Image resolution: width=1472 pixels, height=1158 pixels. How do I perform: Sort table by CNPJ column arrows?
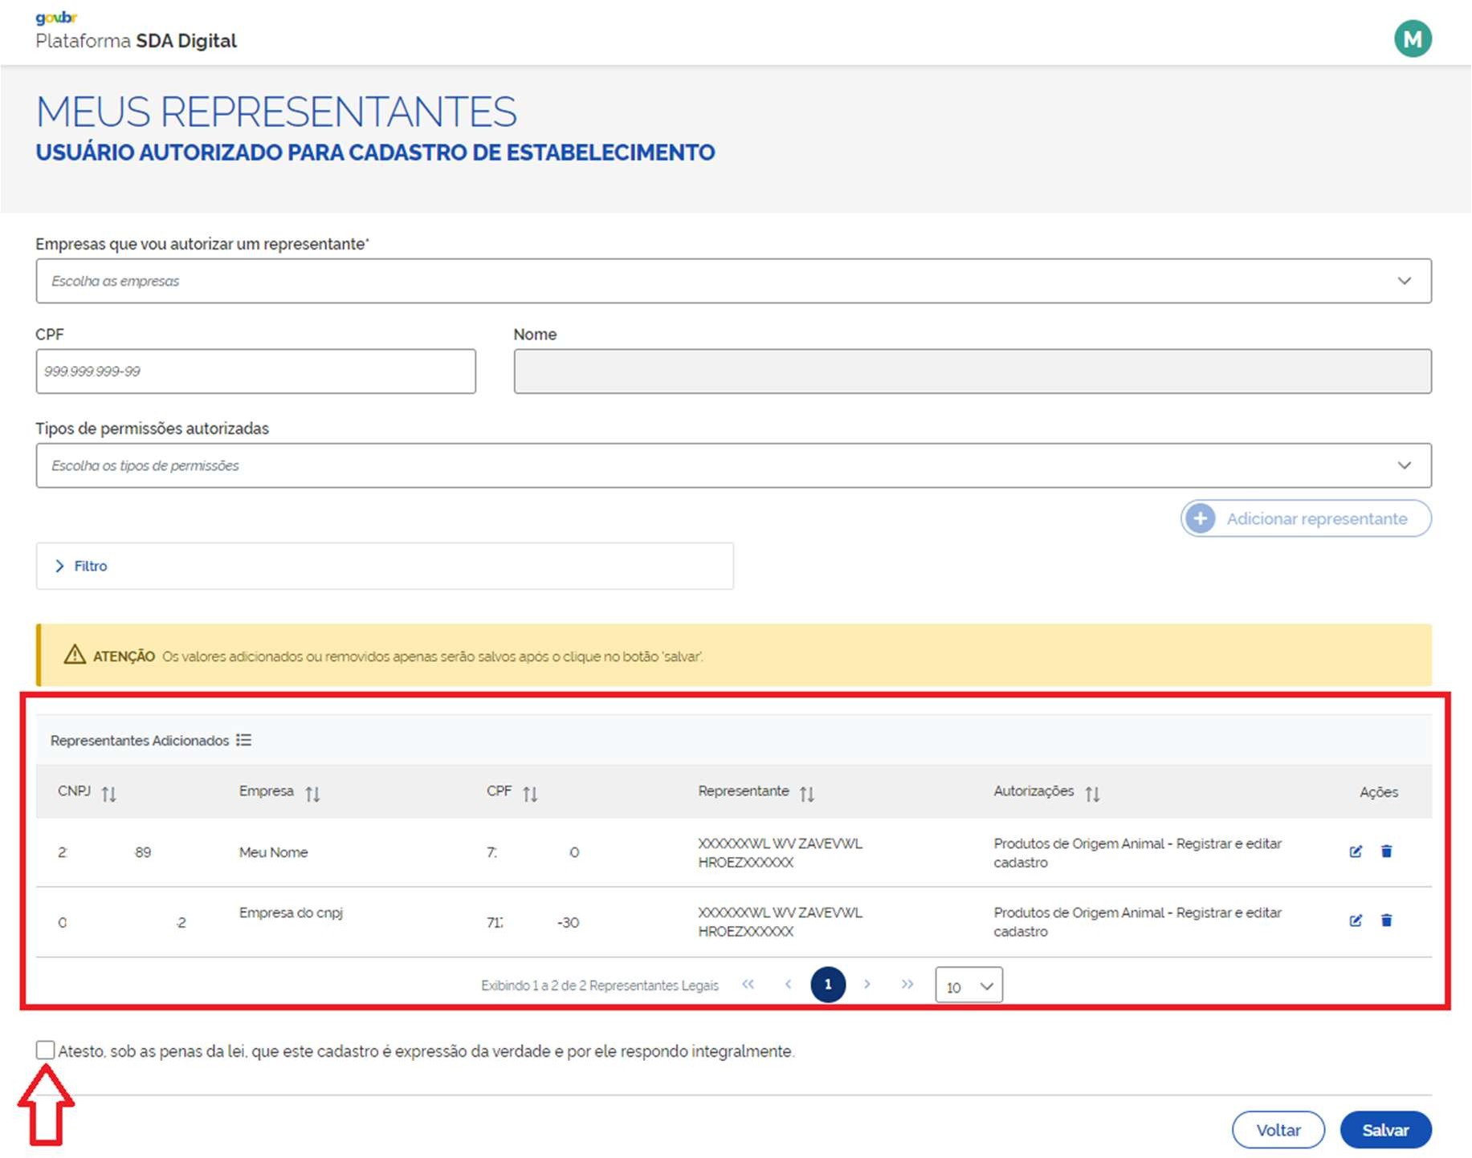pos(109,794)
